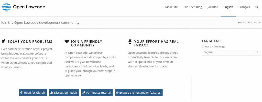Switch to Français language
The height and width of the screenshot is (102, 262).
[x=244, y=7]
